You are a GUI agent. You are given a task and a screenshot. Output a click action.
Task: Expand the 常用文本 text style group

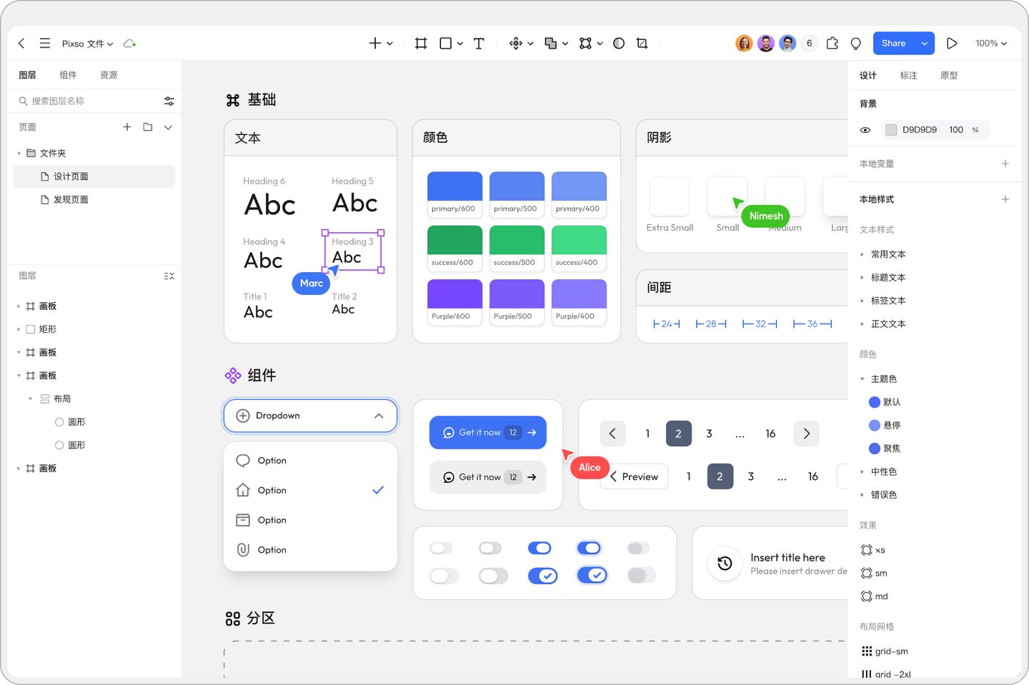pyautogui.click(x=863, y=254)
